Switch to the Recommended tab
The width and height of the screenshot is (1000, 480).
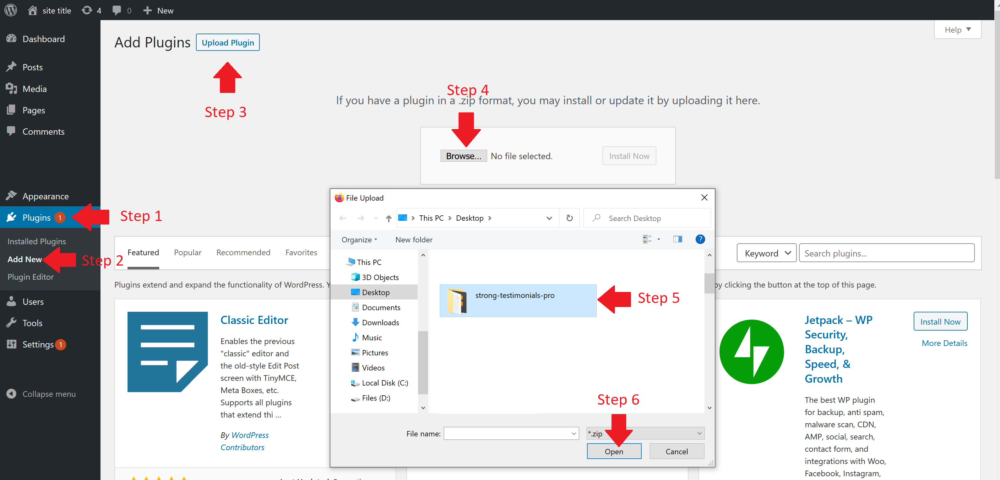click(243, 253)
